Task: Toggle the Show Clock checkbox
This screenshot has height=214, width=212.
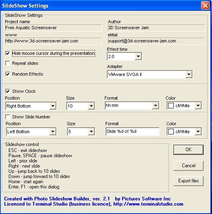Action: pos(8,91)
